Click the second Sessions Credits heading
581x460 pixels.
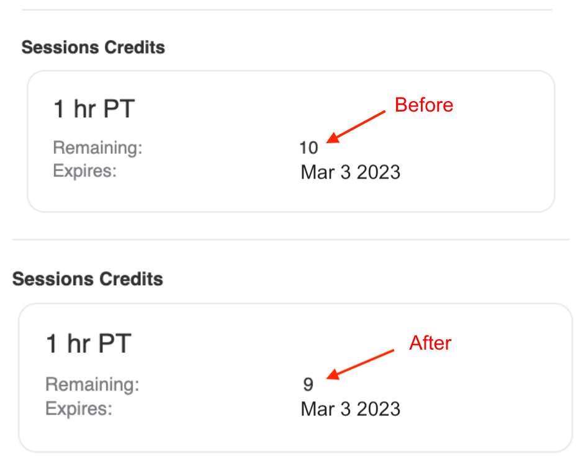[x=88, y=279]
